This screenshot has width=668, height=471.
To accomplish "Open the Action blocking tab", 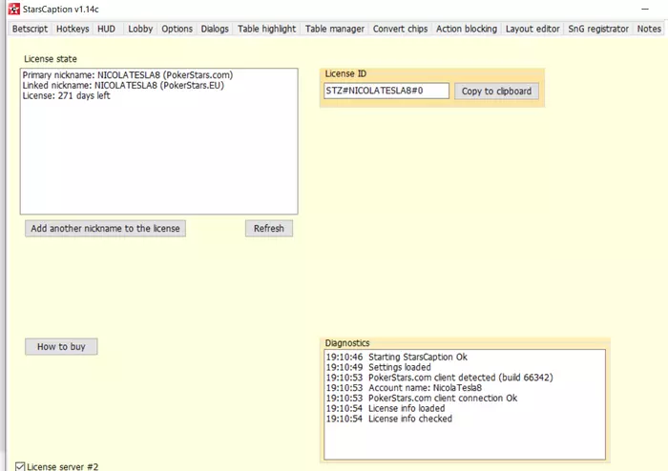I will point(467,29).
